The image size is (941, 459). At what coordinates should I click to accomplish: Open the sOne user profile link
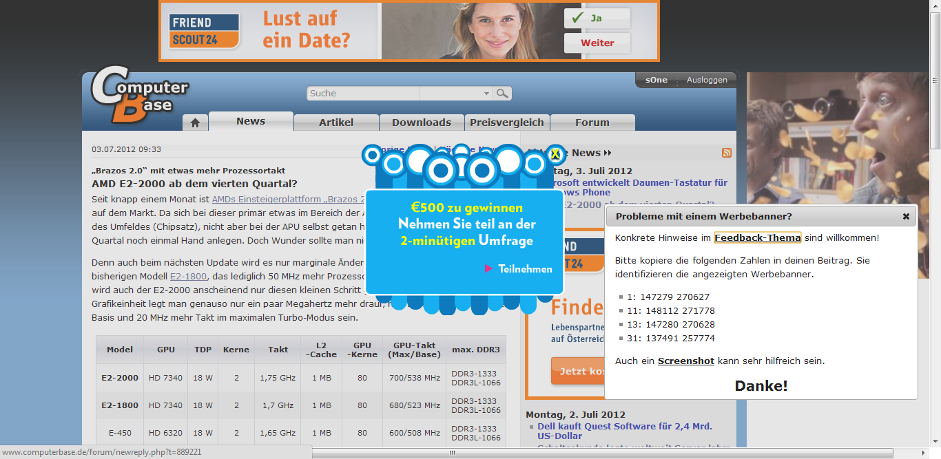pyautogui.click(x=656, y=80)
